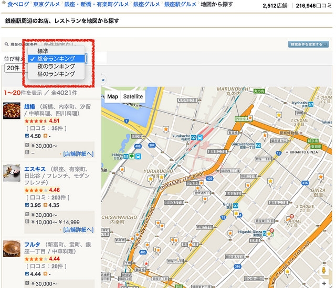Switch map to Map view
Viewport: 336px width, 288px height.
113,97
